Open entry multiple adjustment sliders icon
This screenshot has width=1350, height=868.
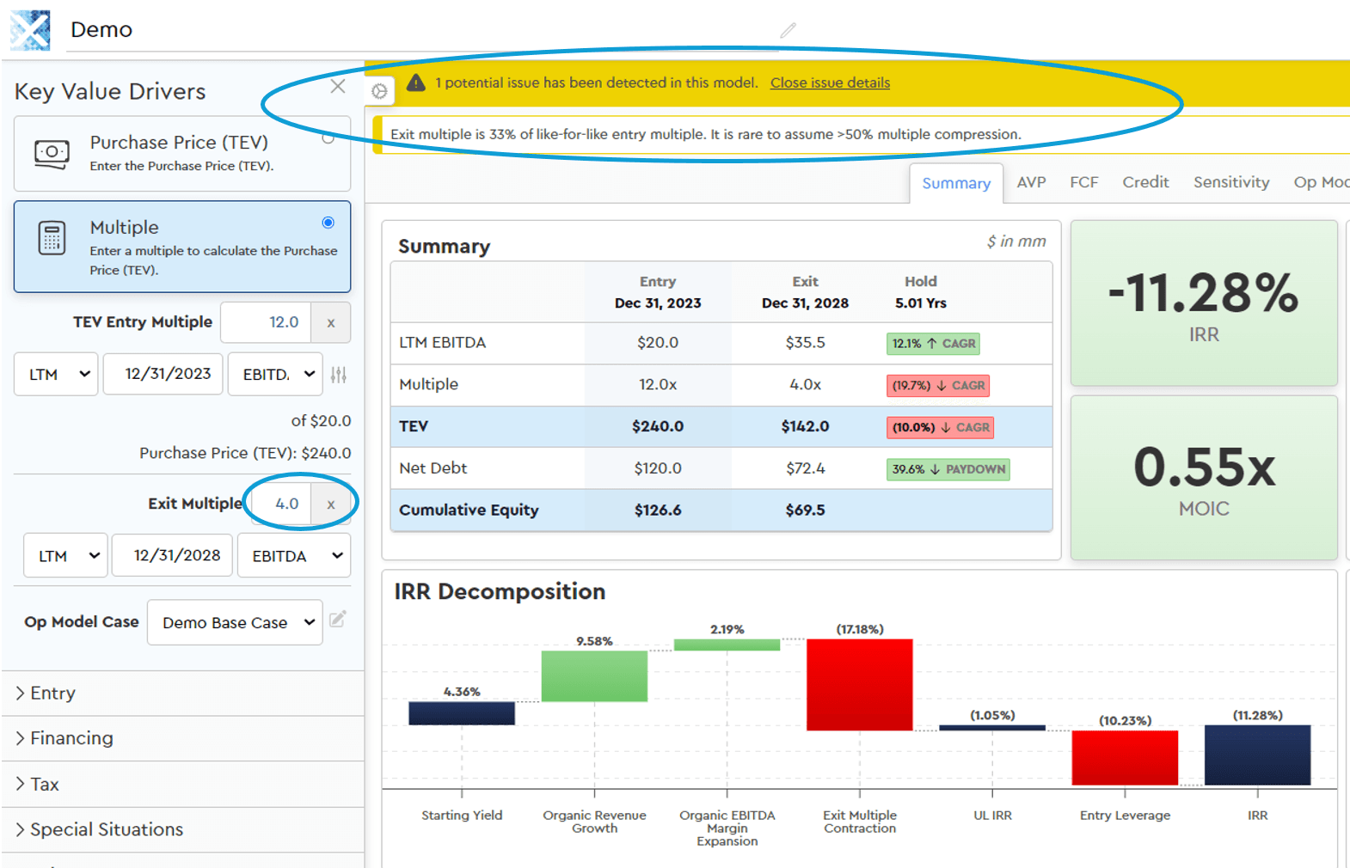[x=339, y=375]
